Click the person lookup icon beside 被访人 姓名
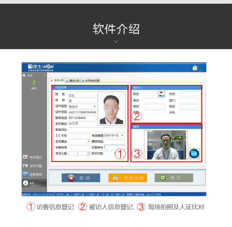The height and width of the screenshot is (227, 232). (161, 94)
